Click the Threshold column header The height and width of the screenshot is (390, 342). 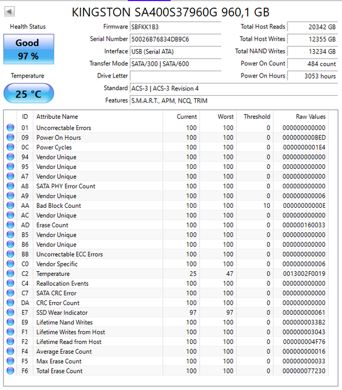click(x=256, y=117)
